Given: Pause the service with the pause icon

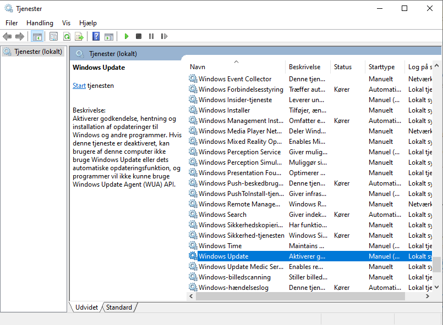Looking at the screenshot, I should pos(151,36).
